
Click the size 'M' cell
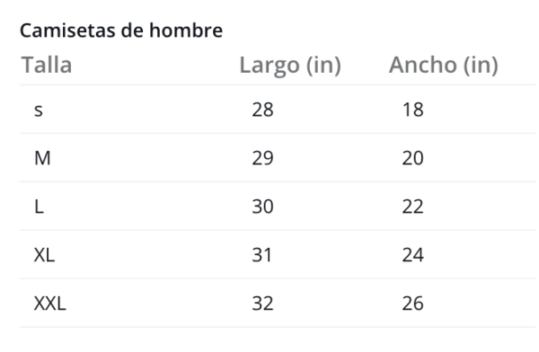[42, 158]
